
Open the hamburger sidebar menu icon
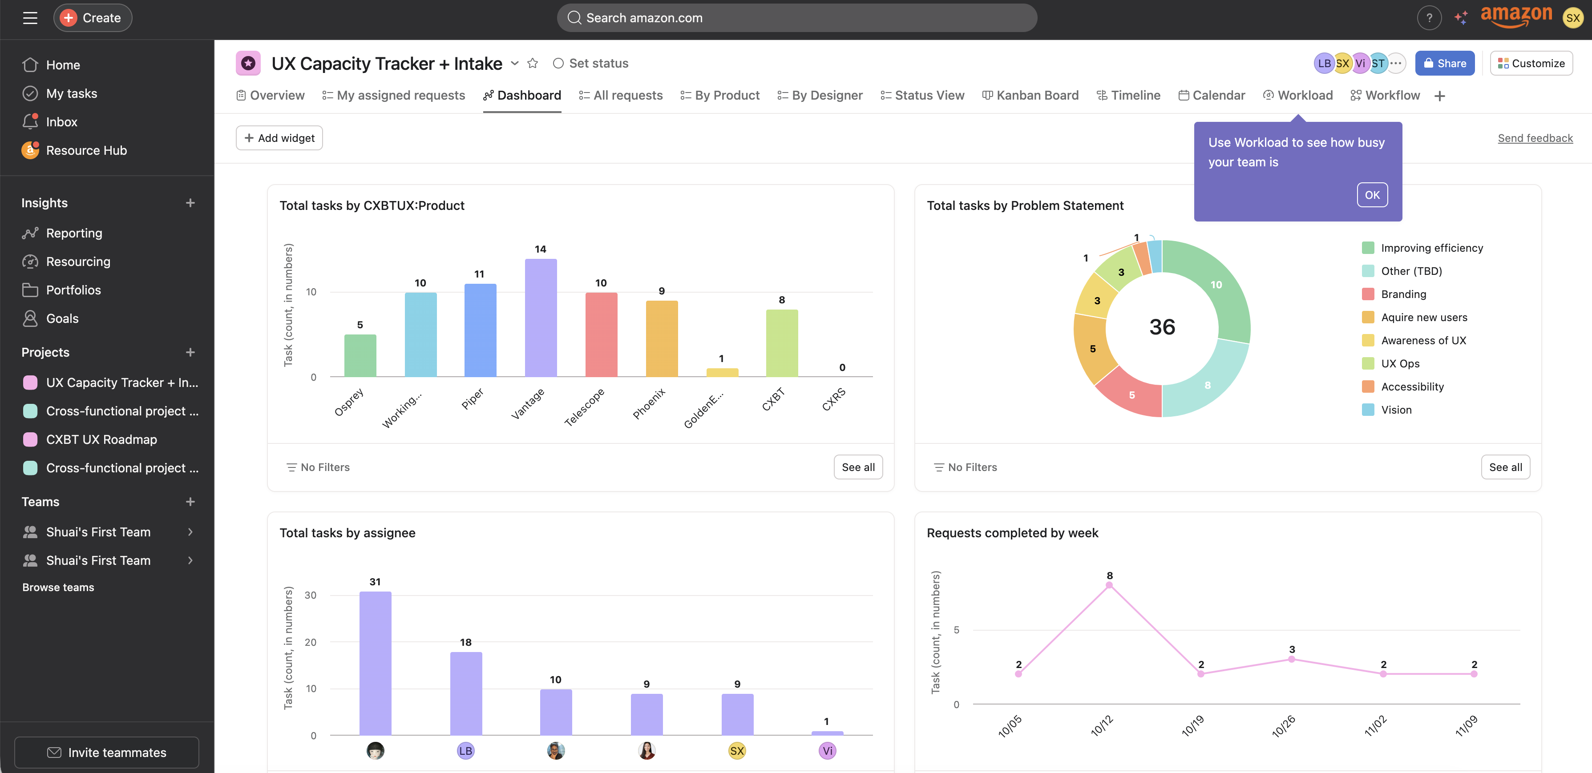pos(30,18)
